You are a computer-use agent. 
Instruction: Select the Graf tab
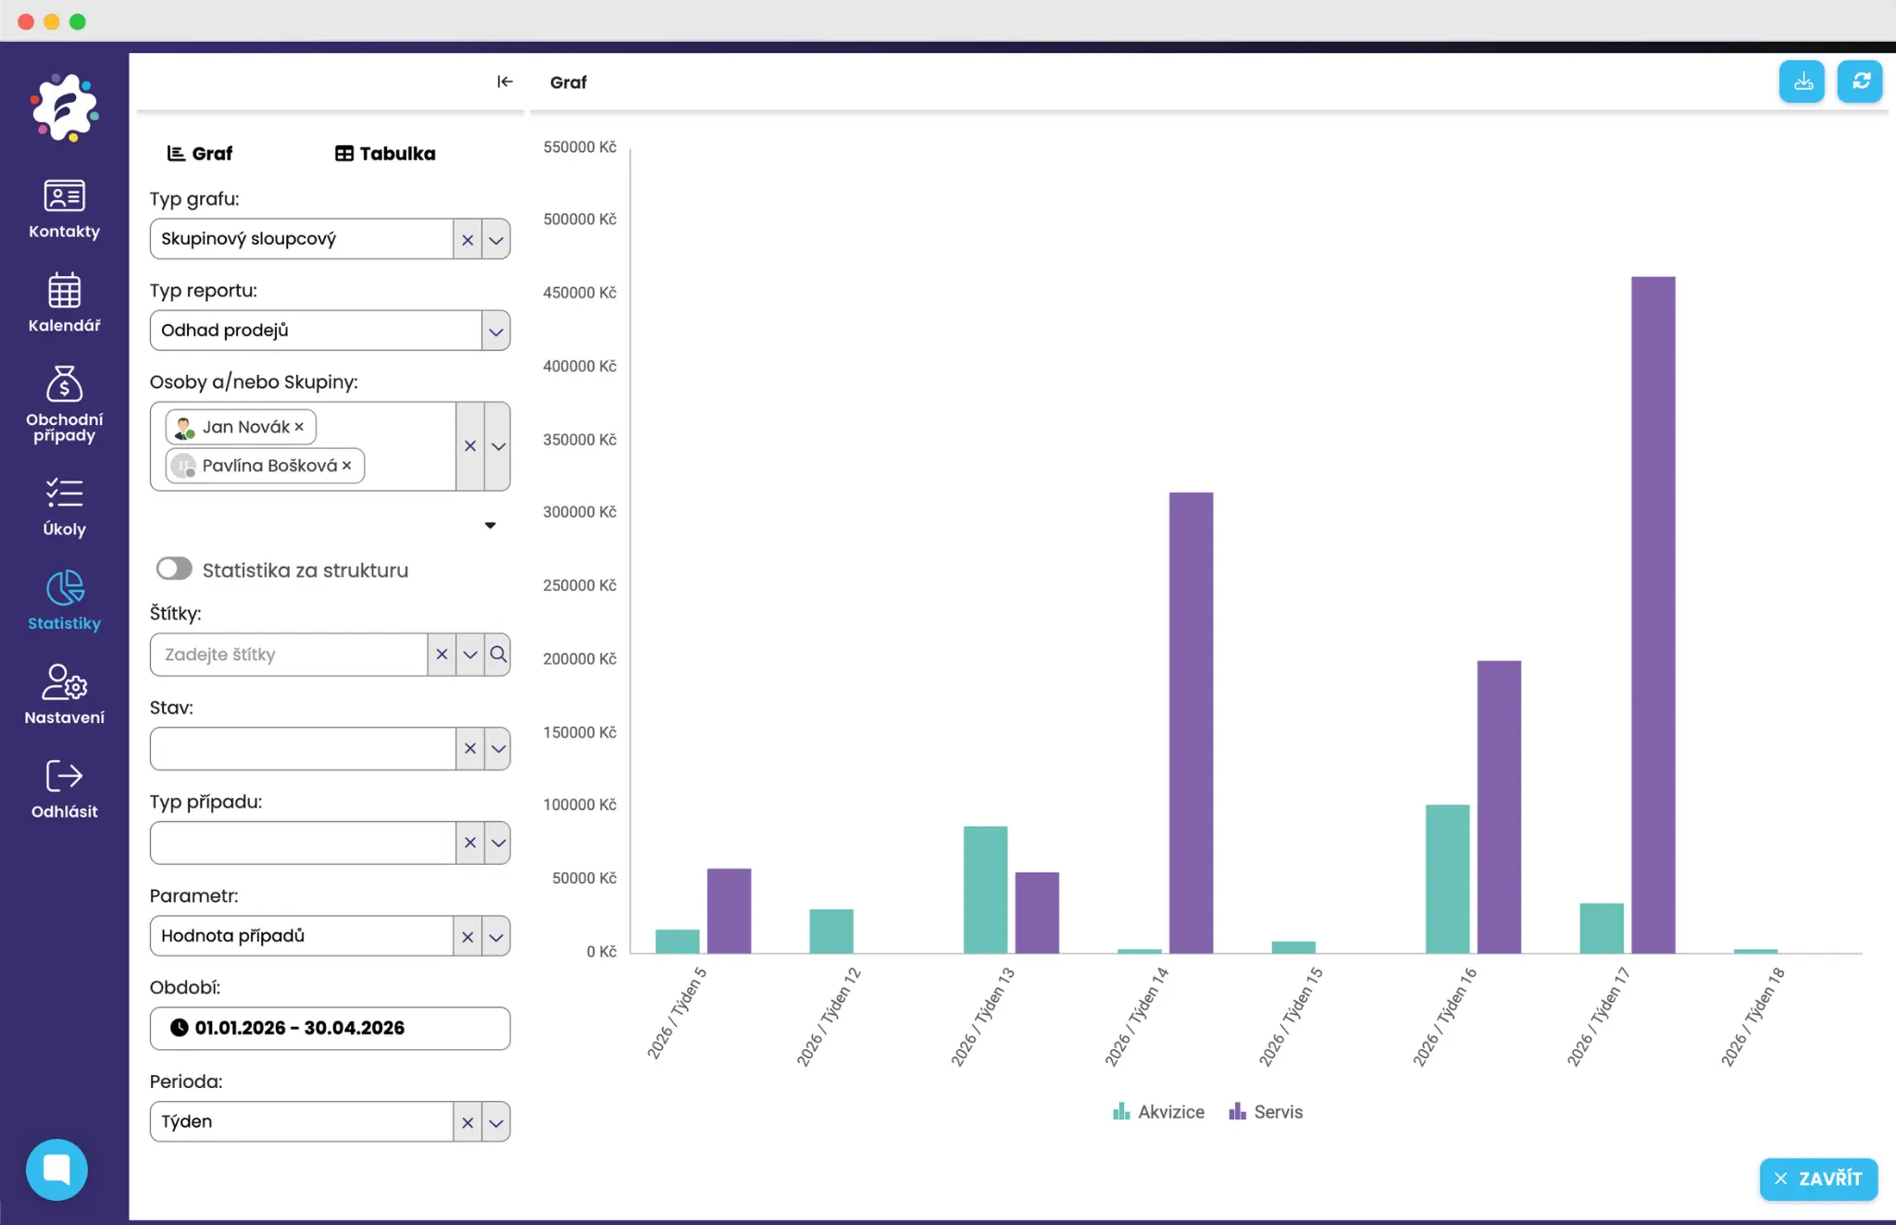pyautogui.click(x=200, y=154)
